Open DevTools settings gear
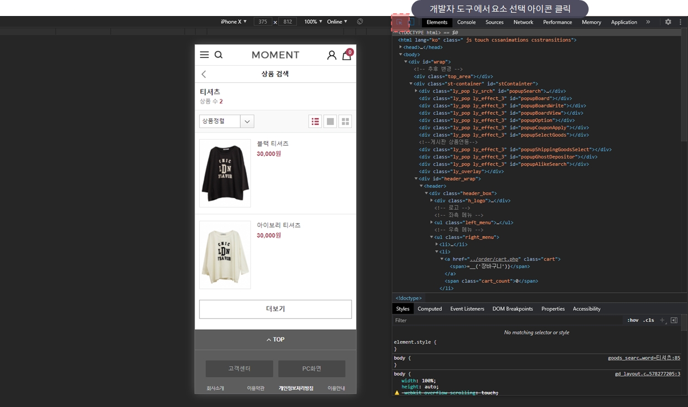 point(668,22)
